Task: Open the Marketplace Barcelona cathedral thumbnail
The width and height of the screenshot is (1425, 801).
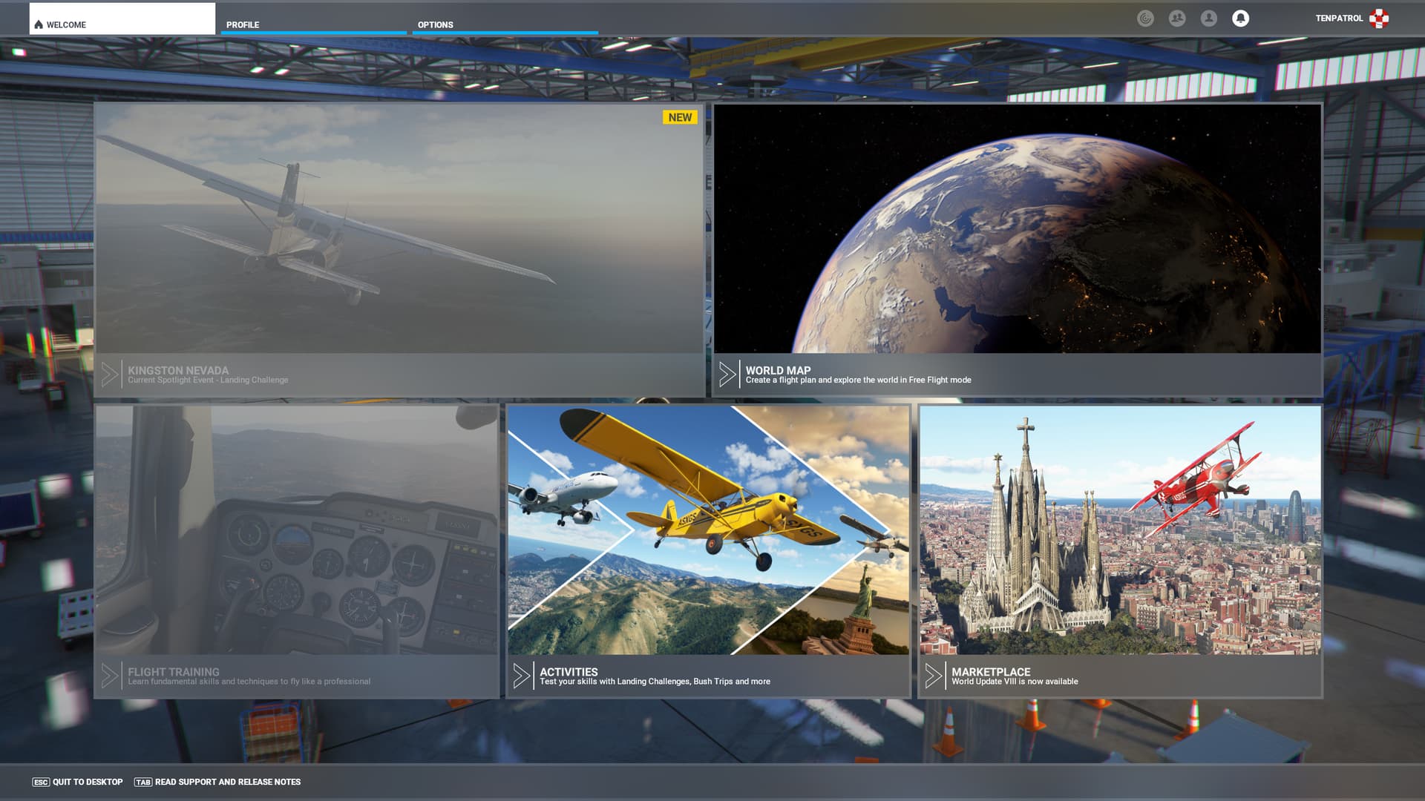Action: pos(1120,530)
